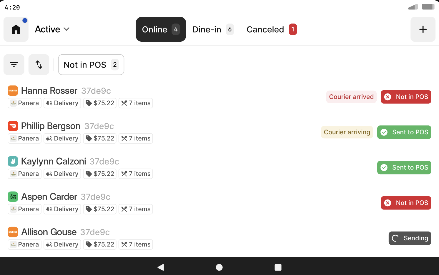The width and height of the screenshot is (439, 275).
Task: Click 7 items tag on Hanna Rosser's order
Action: 136,103
